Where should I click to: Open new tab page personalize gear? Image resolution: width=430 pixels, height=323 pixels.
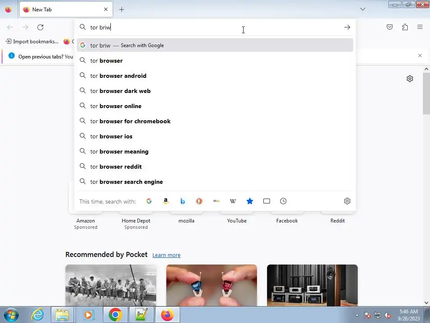410,79
